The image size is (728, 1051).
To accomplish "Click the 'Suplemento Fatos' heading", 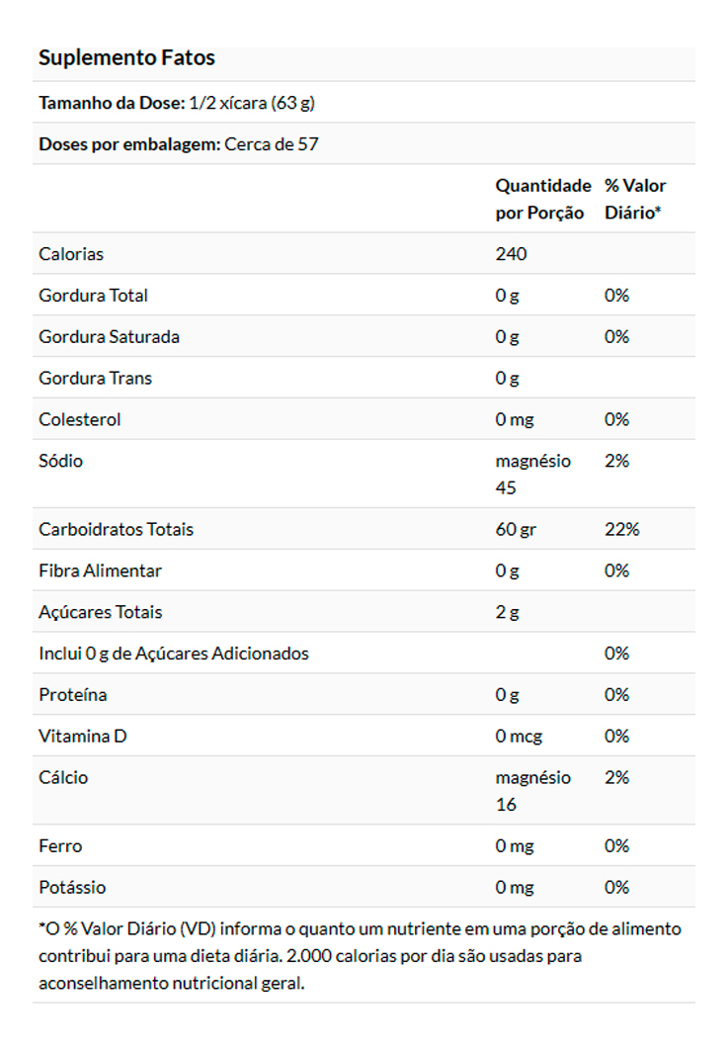I will pos(126,58).
